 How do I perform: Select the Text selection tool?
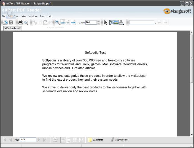click(111, 22)
